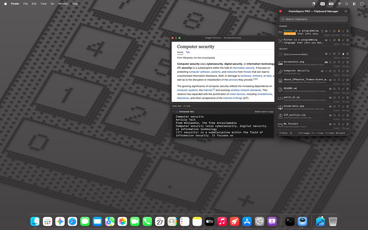This screenshot has height=230, width=368.
Task: Select the ZIP_archive.zip entry name
Action: (295, 115)
